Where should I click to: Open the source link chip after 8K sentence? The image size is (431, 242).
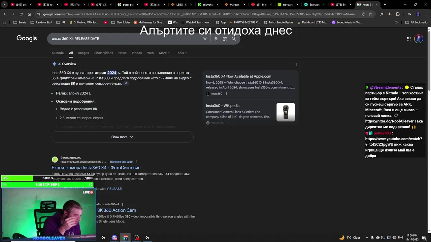point(126,83)
